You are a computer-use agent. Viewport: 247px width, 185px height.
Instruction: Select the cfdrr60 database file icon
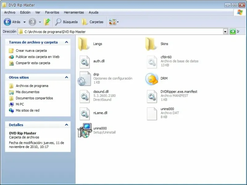click(x=152, y=62)
